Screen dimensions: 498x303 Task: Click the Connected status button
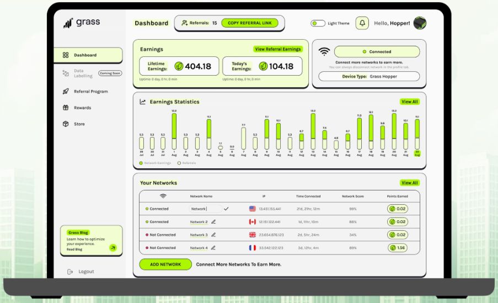point(377,51)
